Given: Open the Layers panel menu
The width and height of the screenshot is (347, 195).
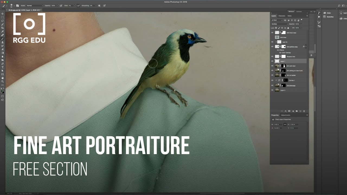Looking at the screenshot, I should tap(307, 16).
